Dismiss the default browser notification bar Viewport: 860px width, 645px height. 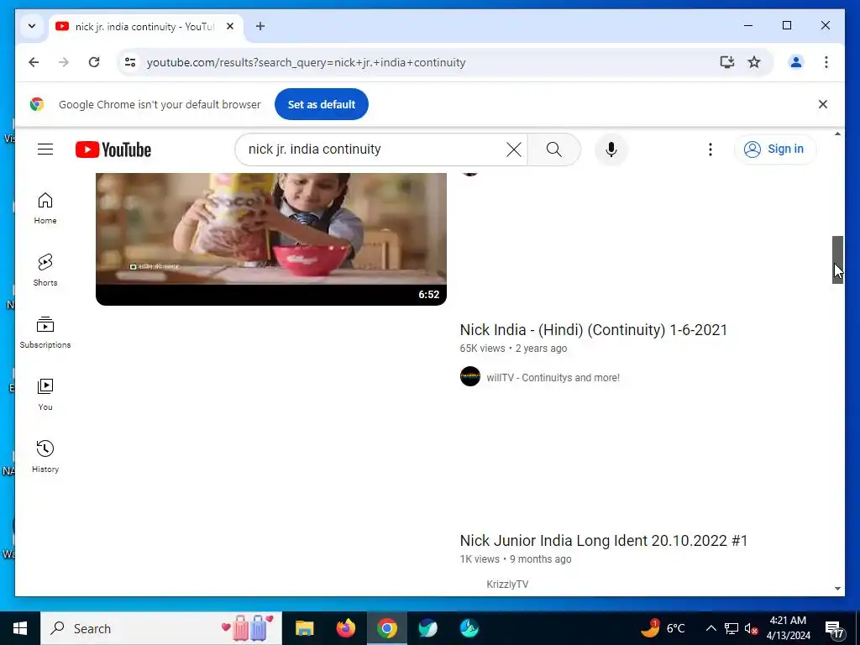tap(823, 104)
